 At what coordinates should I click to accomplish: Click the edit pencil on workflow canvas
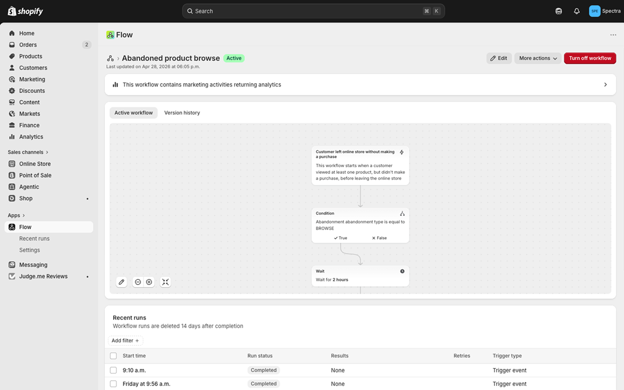[121, 282]
